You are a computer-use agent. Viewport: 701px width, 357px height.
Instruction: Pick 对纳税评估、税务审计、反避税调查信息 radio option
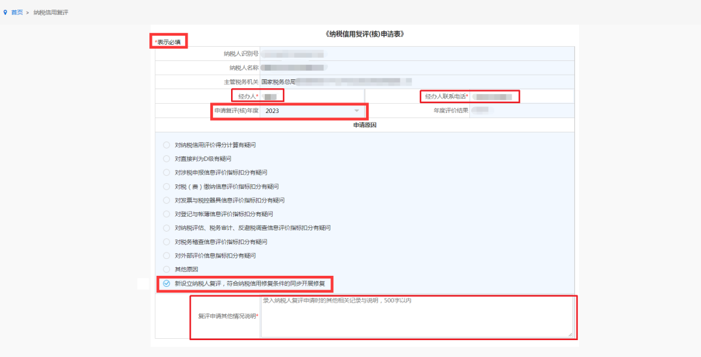coord(166,228)
